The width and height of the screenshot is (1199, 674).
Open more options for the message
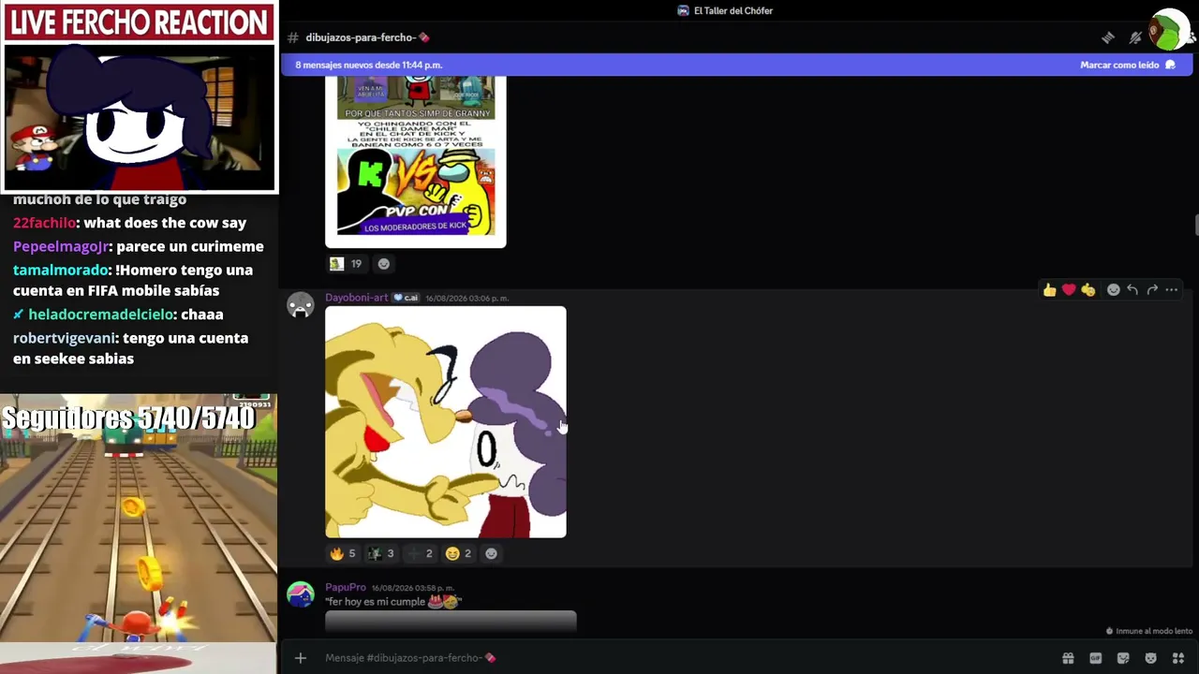click(1171, 290)
